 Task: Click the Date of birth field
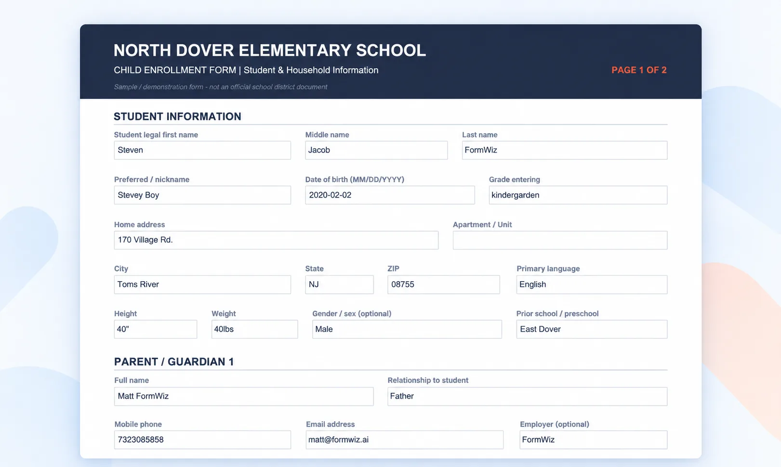point(390,195)
